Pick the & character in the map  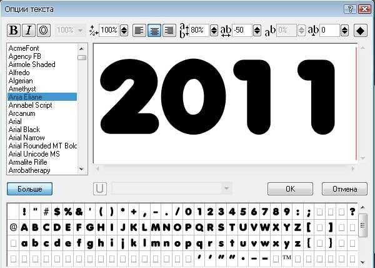point(79,212)
